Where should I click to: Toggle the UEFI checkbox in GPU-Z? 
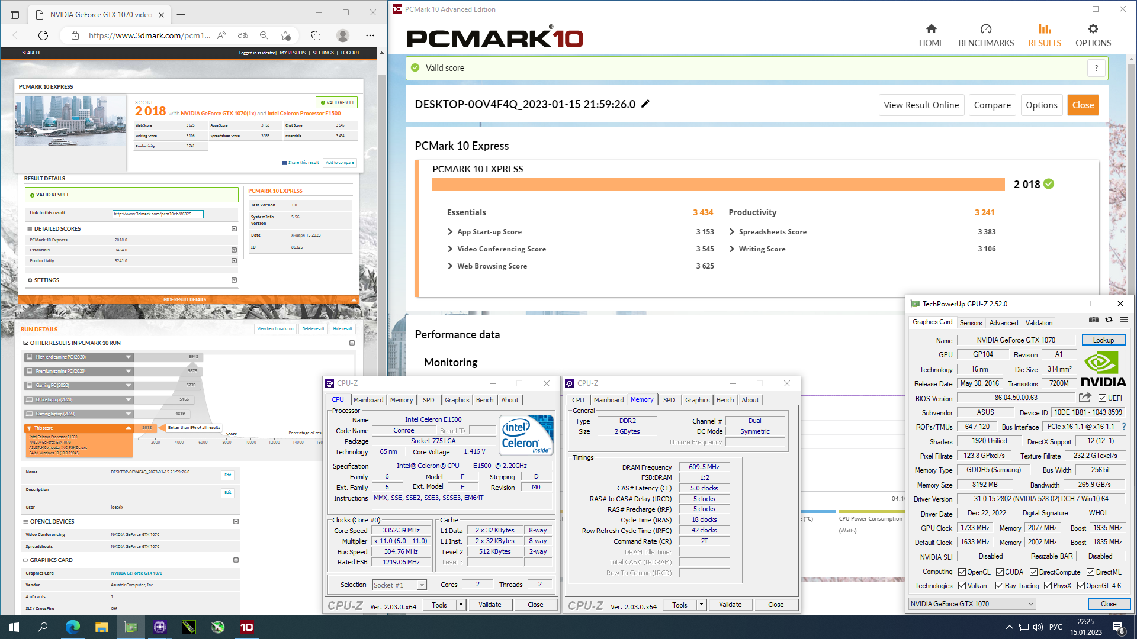[1102, 398]
